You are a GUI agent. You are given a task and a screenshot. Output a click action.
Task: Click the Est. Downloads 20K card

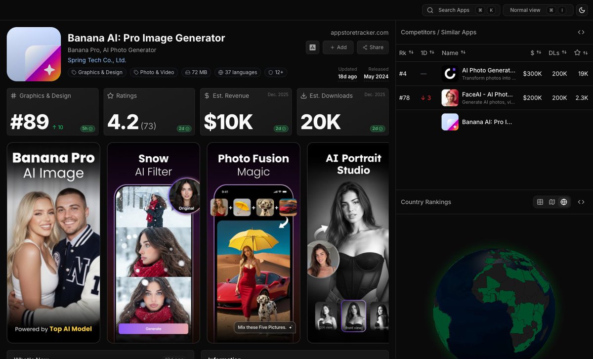pos(343,112)
